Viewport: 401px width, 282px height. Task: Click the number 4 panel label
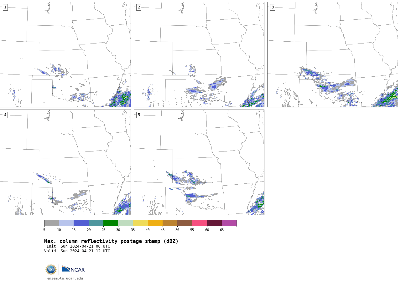5,115
